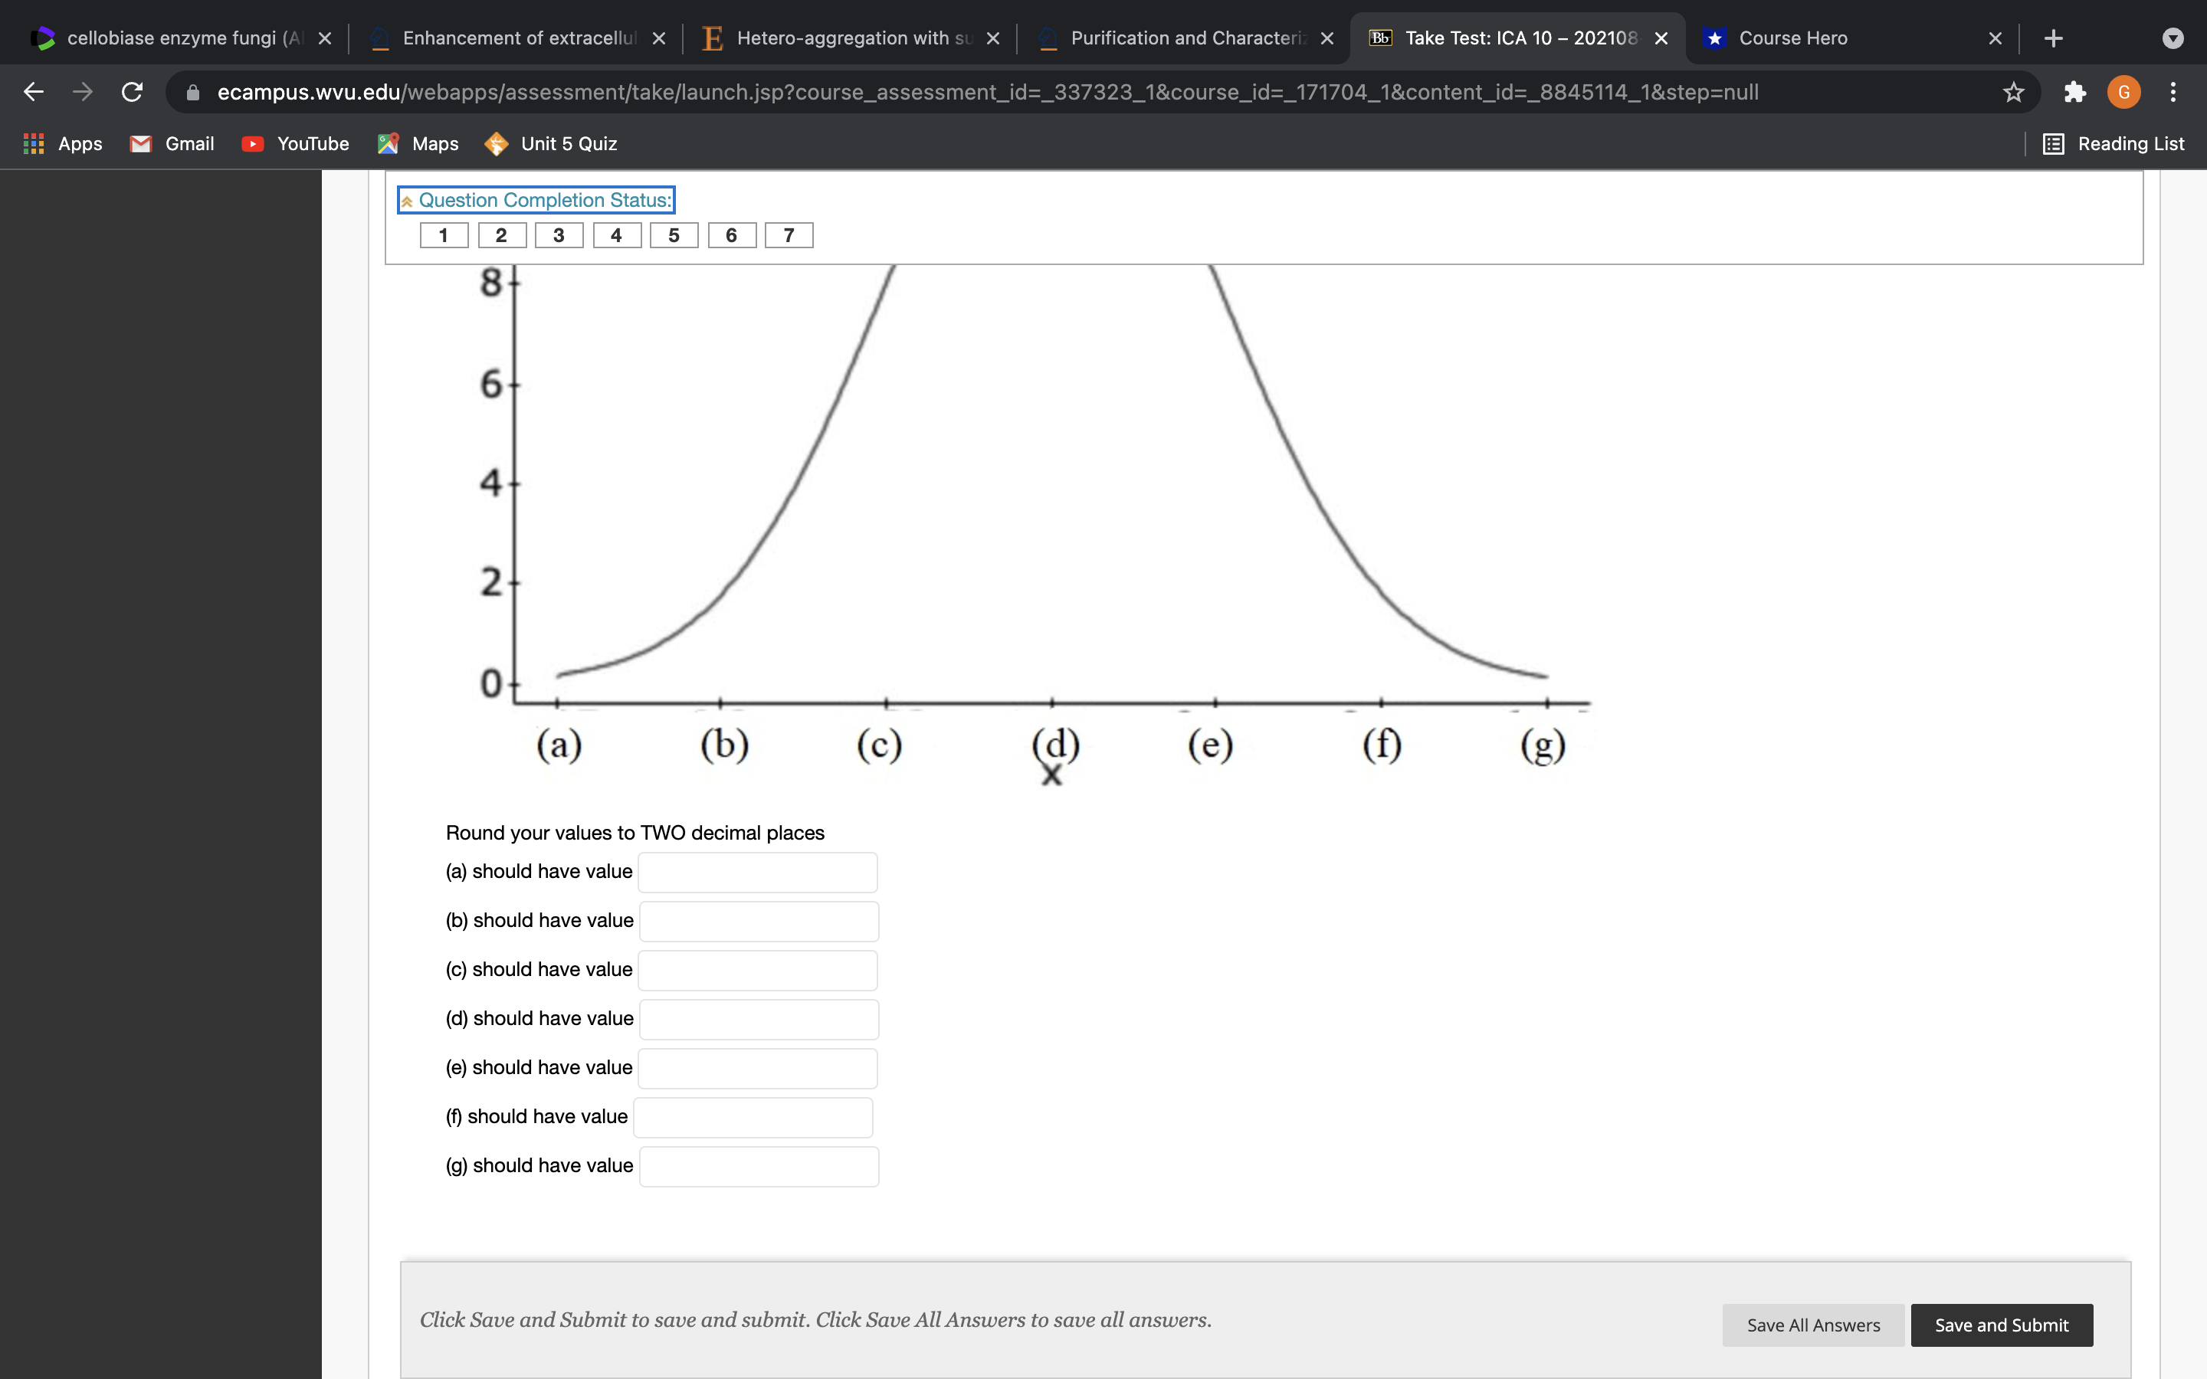
Task: Click question number 3 completion button
Action: 558,235
